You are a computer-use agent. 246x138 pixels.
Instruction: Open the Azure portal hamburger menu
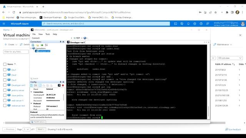[x=4, y=24]
